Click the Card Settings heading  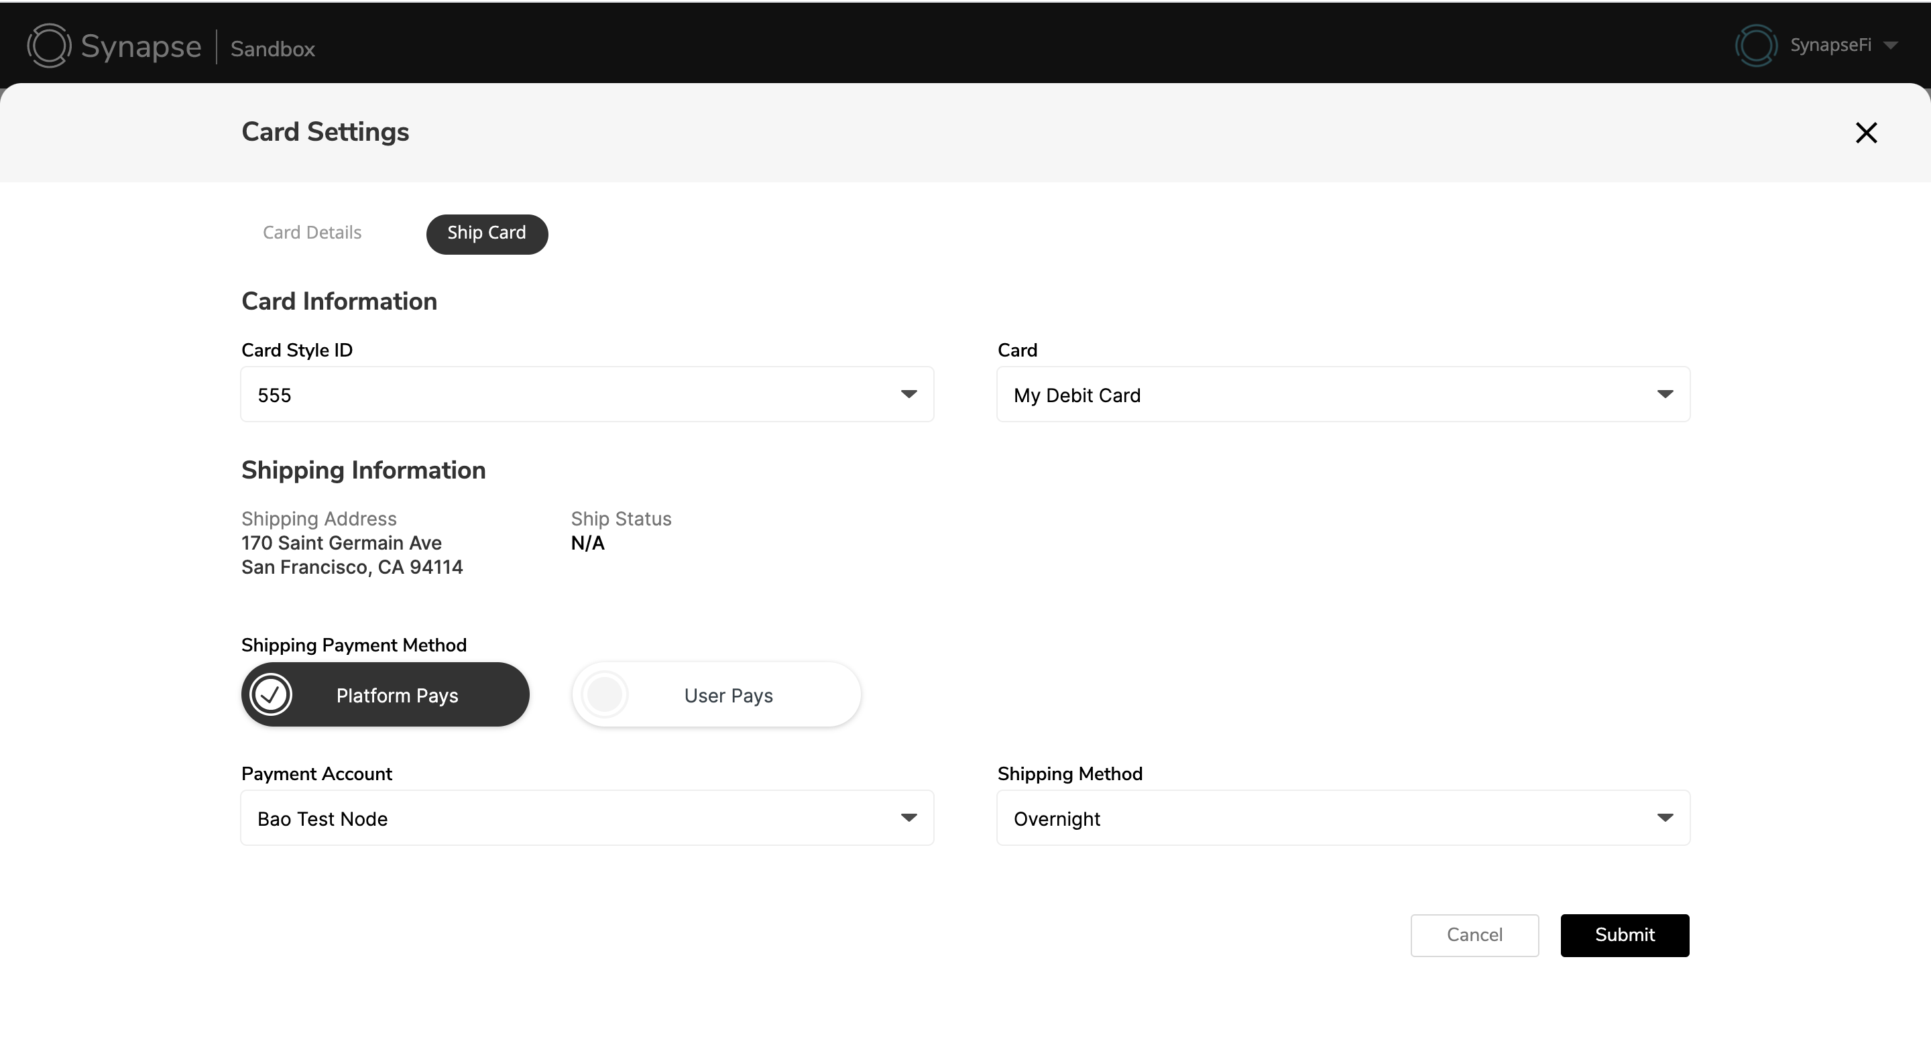325,132
